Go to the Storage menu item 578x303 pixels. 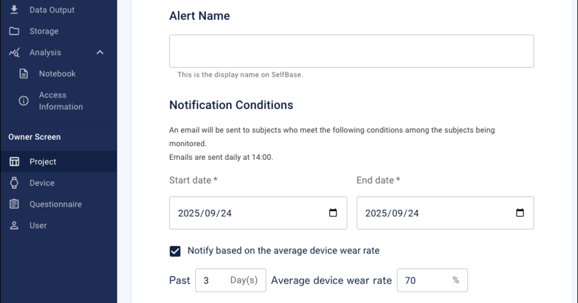pos(44,31)
